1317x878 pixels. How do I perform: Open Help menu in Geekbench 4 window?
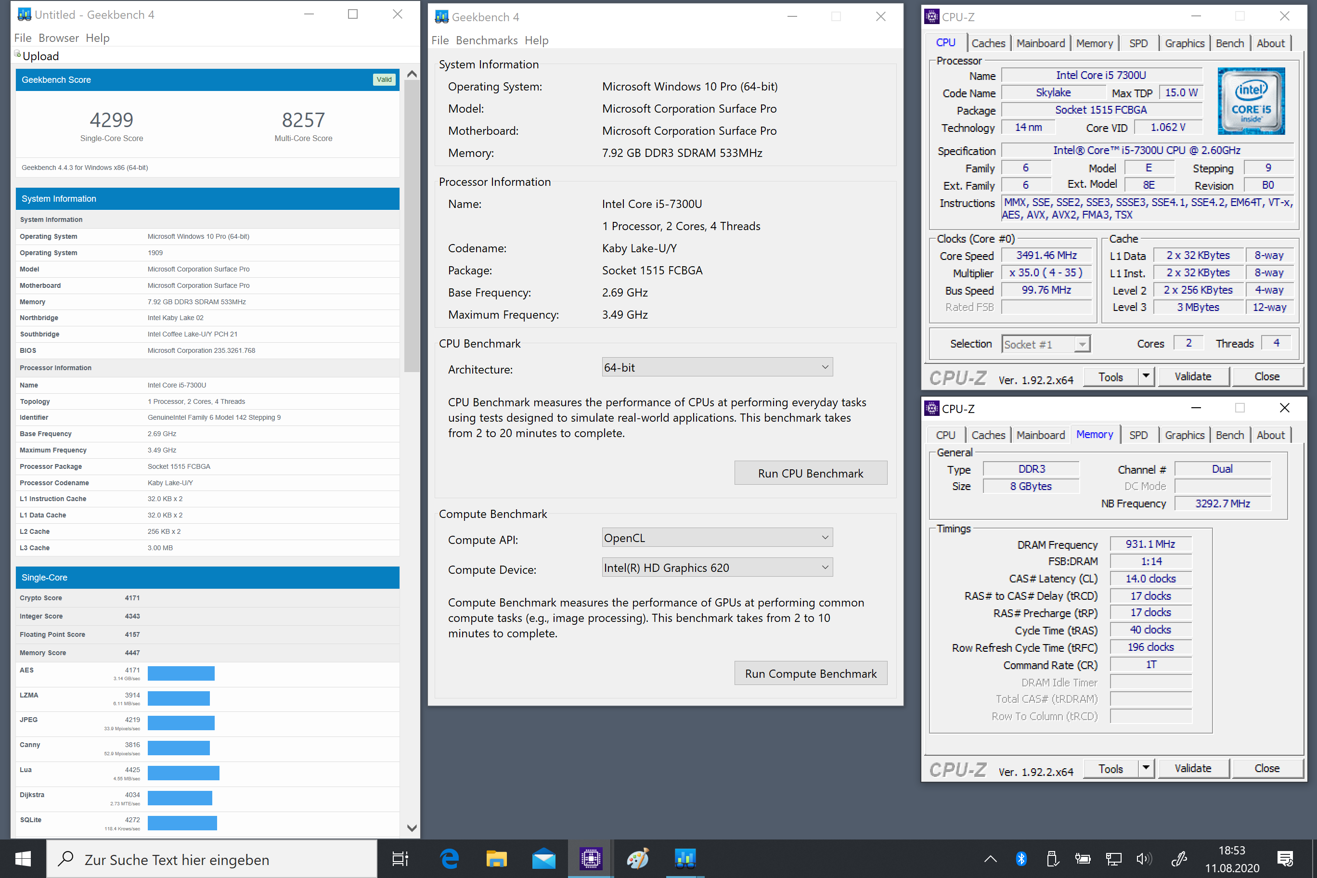[536, 40]
